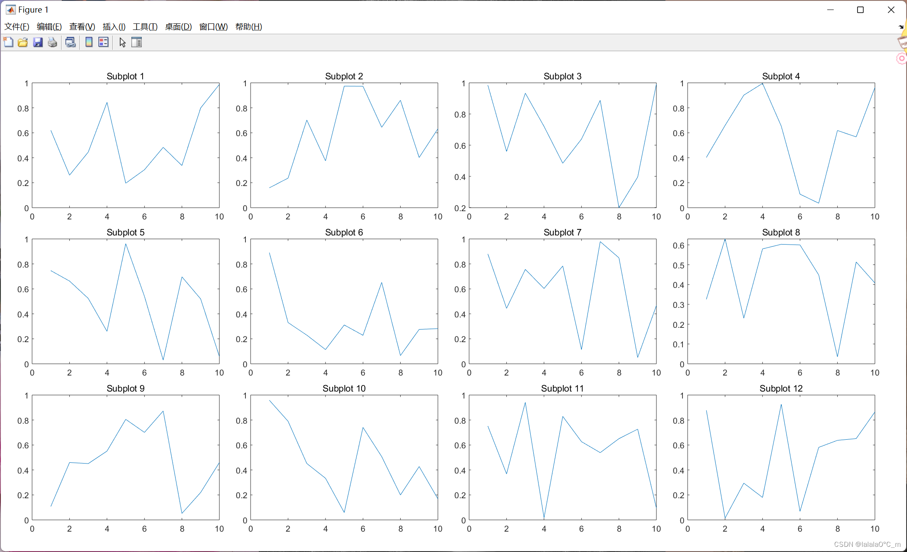Open the Property Inspector toolbar icon
Screen dimensions: 907x552
pos(137,42)
